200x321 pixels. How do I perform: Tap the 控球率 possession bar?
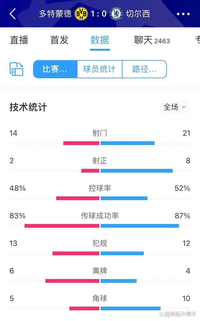[x=100, y=198]
